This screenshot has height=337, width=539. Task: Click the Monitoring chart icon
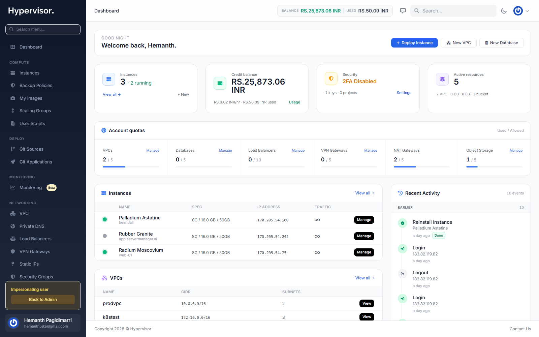(13, 187)
